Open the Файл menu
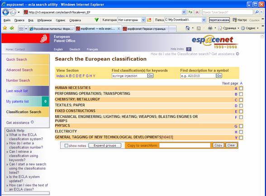Screen dimensions: 266x196 point(7,20)
